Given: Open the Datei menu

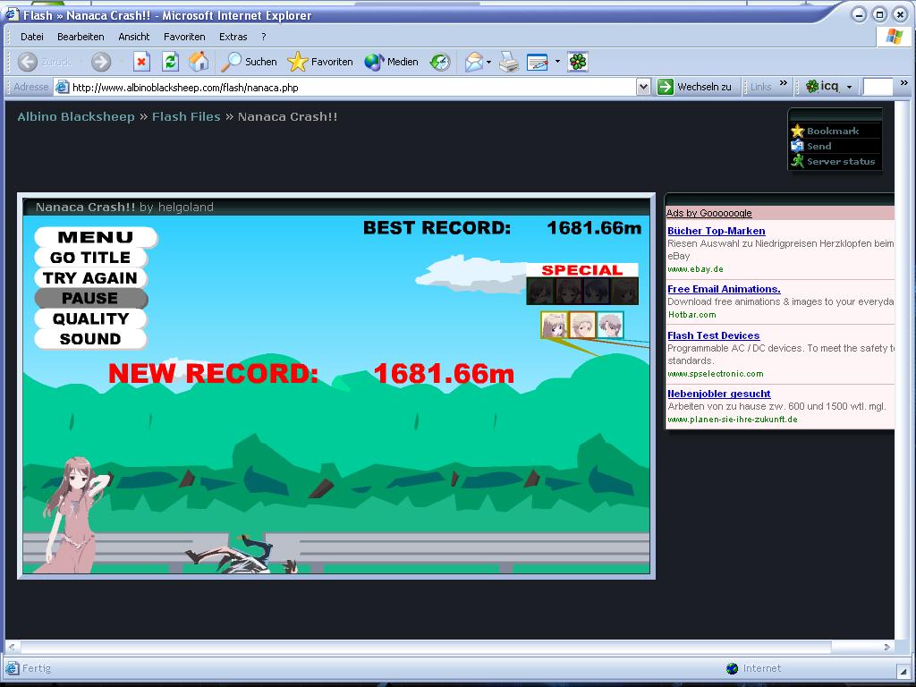Looking at the screenshot, I should [31, 36].
